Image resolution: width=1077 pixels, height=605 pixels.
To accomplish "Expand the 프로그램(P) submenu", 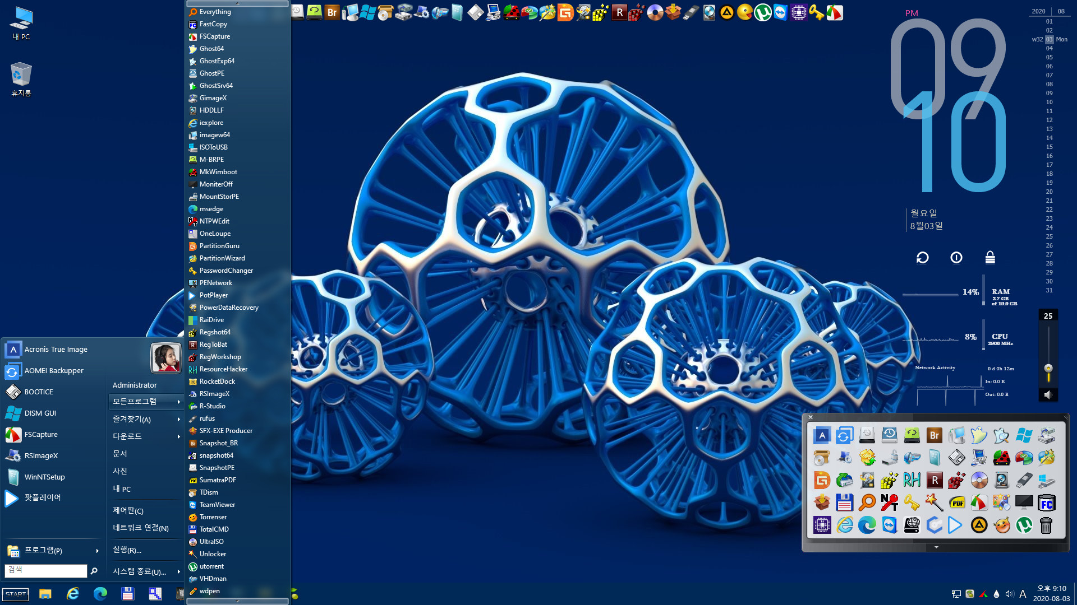I will 54,551.
